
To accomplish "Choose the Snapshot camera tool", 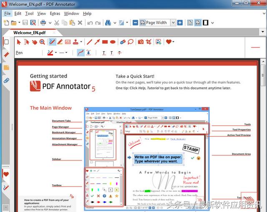I will pos(141,42).
